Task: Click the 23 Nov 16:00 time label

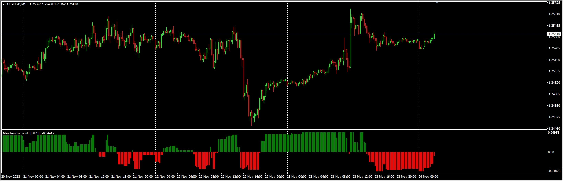Action: (385, 177)
